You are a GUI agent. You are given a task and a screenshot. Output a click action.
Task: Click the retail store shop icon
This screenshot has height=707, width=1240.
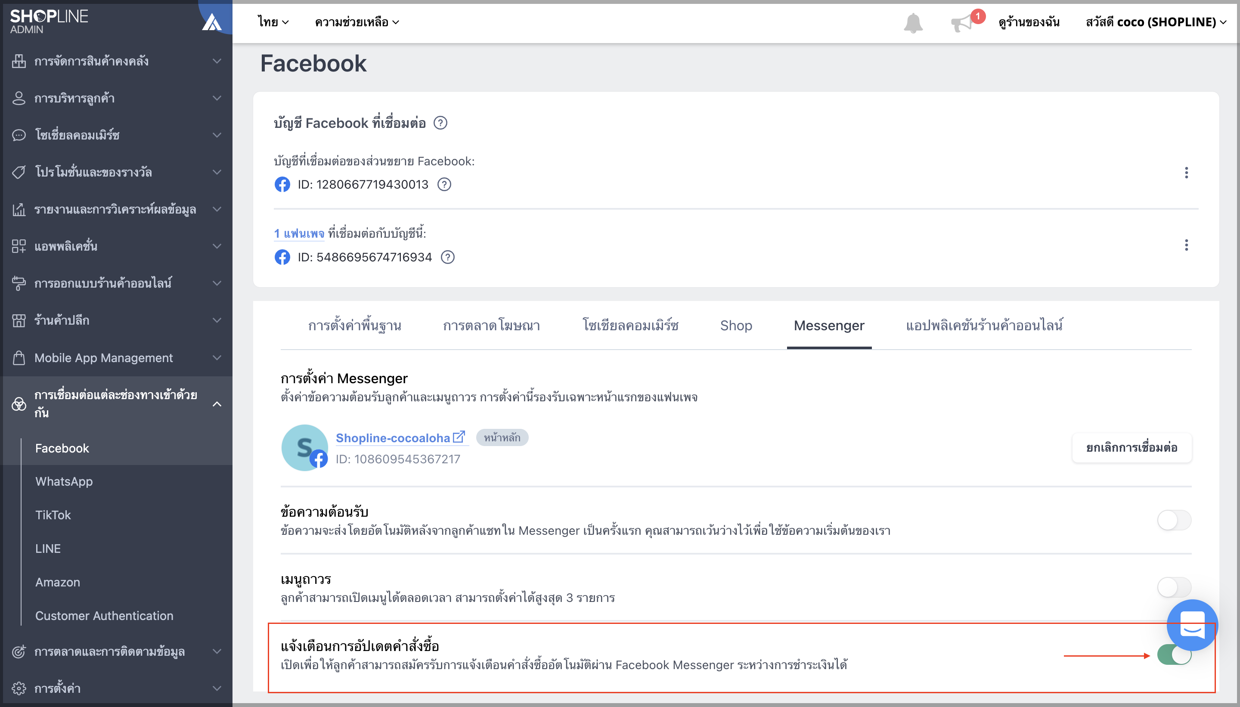[19, 320]
